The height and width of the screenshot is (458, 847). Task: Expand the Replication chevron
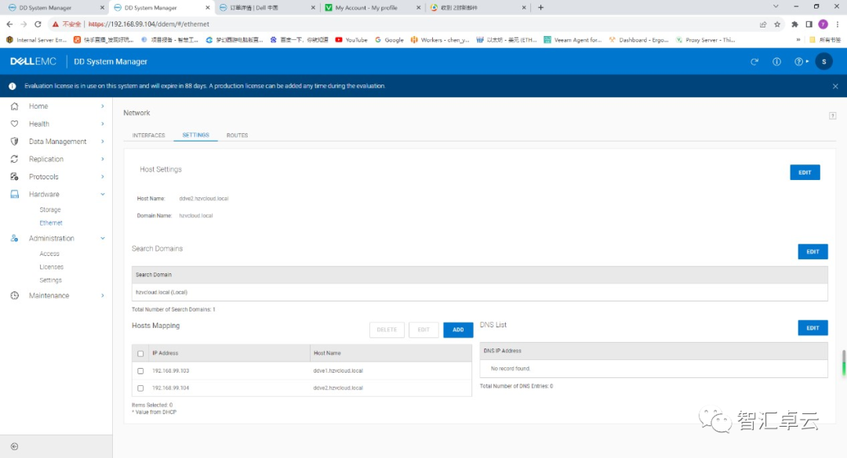103,159
